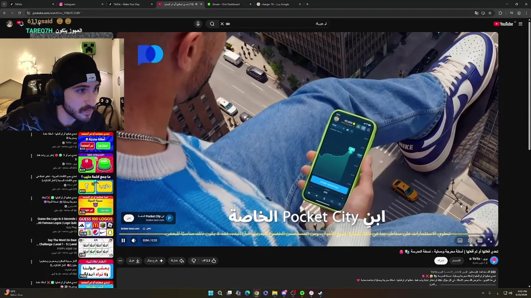The height and width of the screenshot is (298, 531).
Task: Open the video settings gear
Action: tap(470, 240)
